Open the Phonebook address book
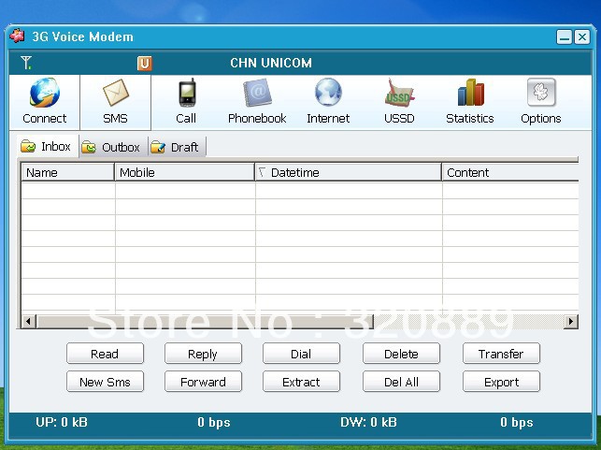The image size is (601, 450). point(257,93)
